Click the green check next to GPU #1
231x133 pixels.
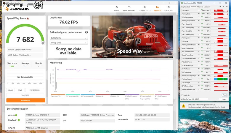point(16,115)
